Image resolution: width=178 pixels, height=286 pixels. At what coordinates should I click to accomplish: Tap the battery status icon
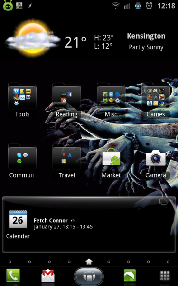(138, 6)
